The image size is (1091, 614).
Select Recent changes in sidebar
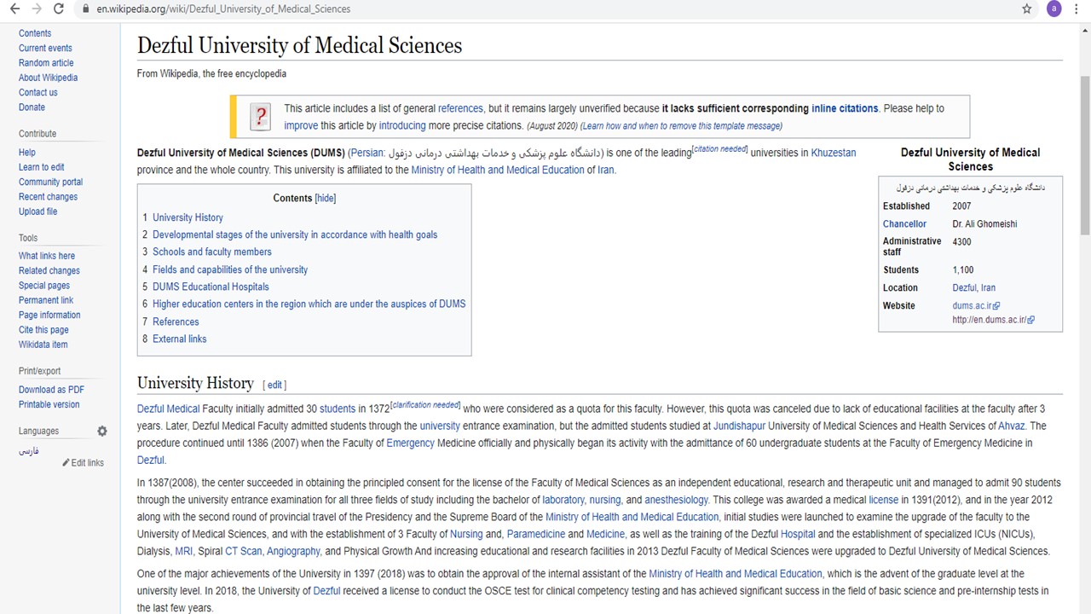click(48, 197)
